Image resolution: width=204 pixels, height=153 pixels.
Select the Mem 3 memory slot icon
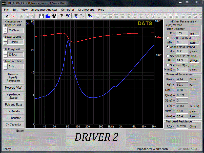pos(110,16)
